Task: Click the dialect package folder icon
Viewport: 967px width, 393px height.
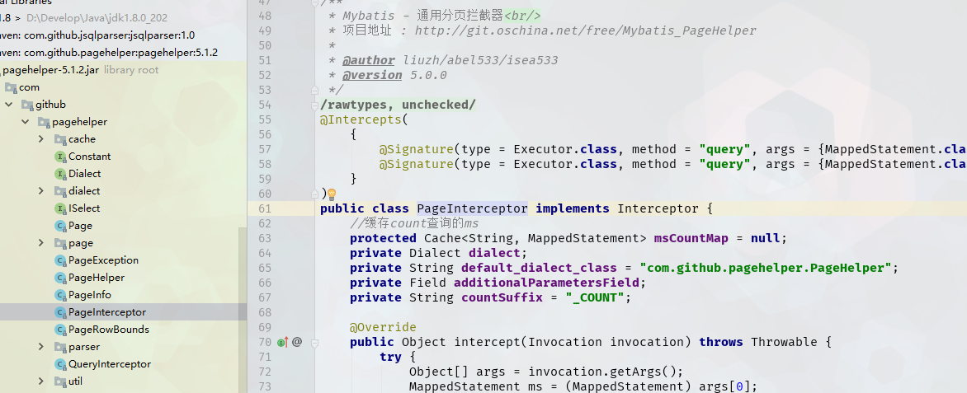Action: point(60,191)
